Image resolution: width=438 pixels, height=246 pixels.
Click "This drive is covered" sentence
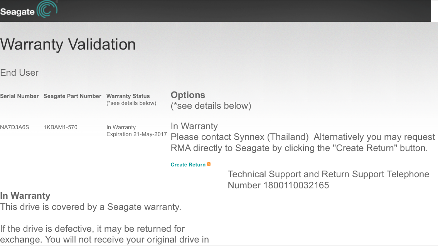(91, 207)
